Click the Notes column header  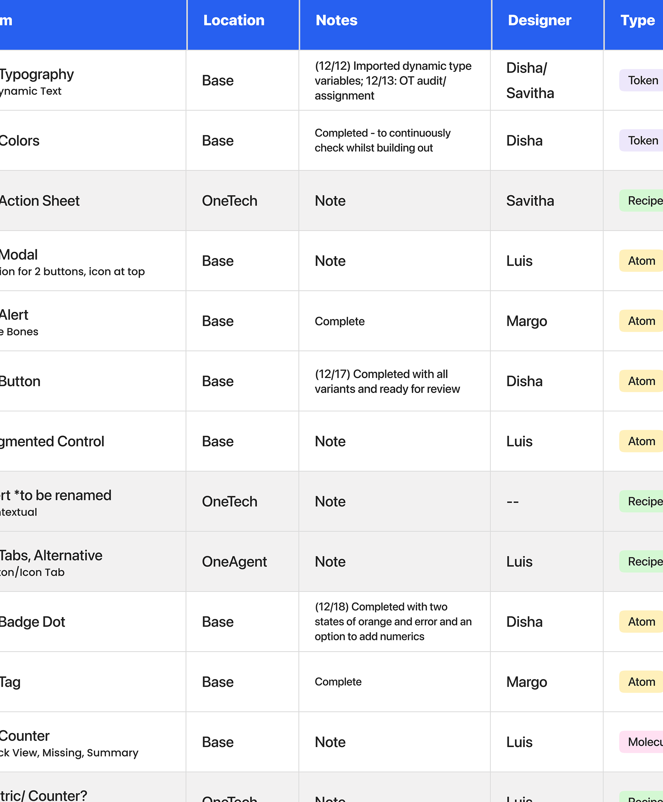pyautogui.click(x=336, y=20)
